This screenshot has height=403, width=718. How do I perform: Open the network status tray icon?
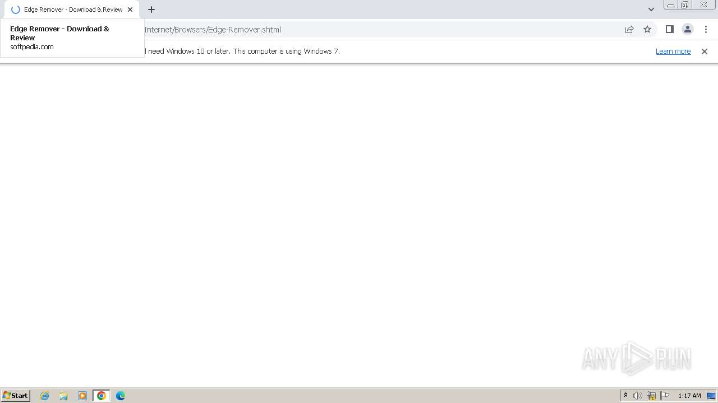(x=651, y=396)
